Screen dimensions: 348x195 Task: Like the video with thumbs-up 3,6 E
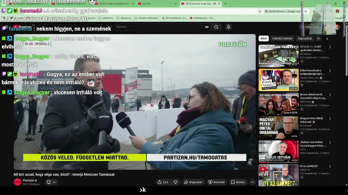163,182
